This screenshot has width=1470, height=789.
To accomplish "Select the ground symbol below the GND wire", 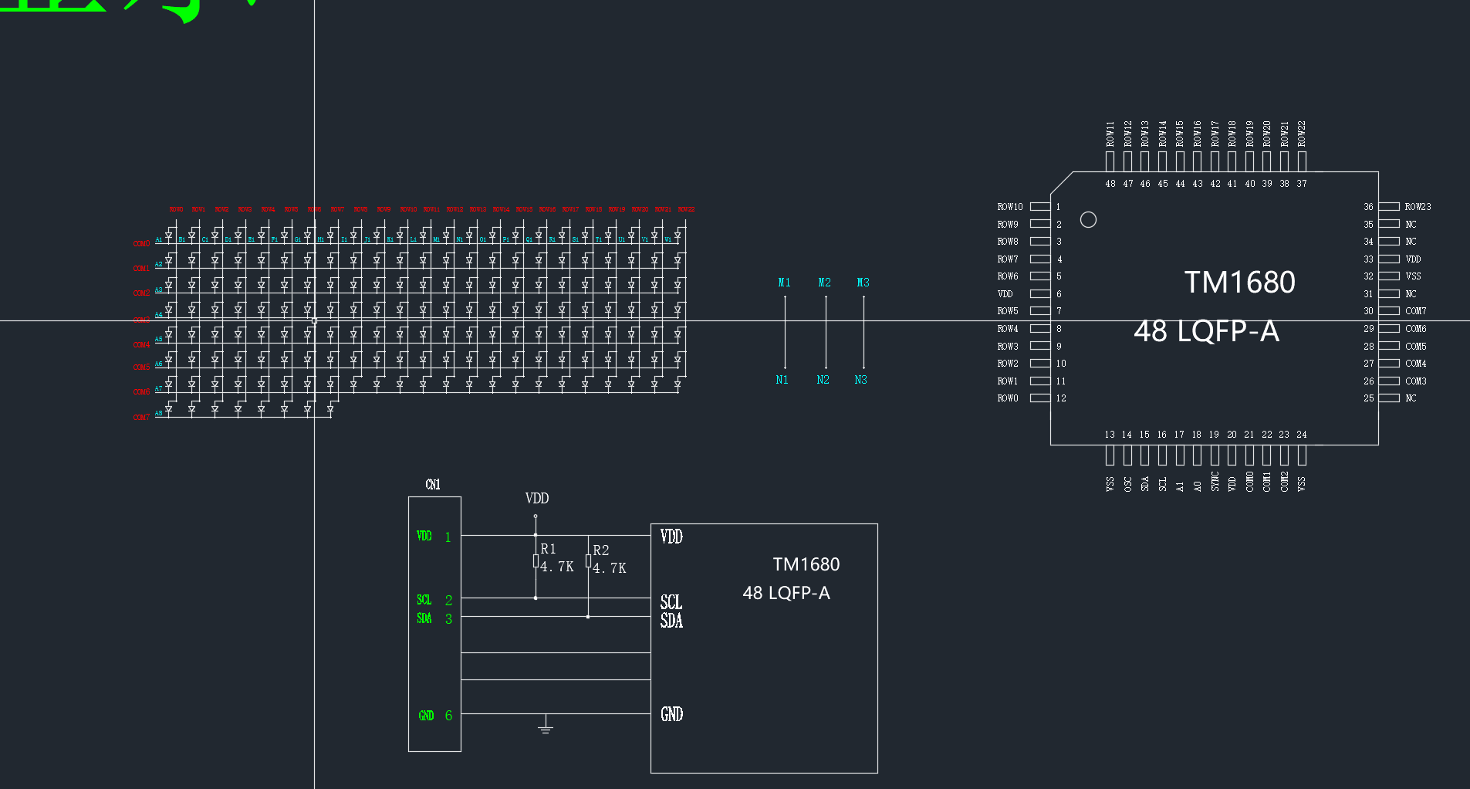I will [546, 724].
